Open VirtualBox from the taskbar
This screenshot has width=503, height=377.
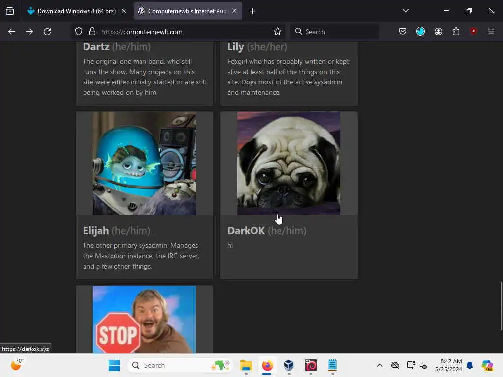point(289,365)
